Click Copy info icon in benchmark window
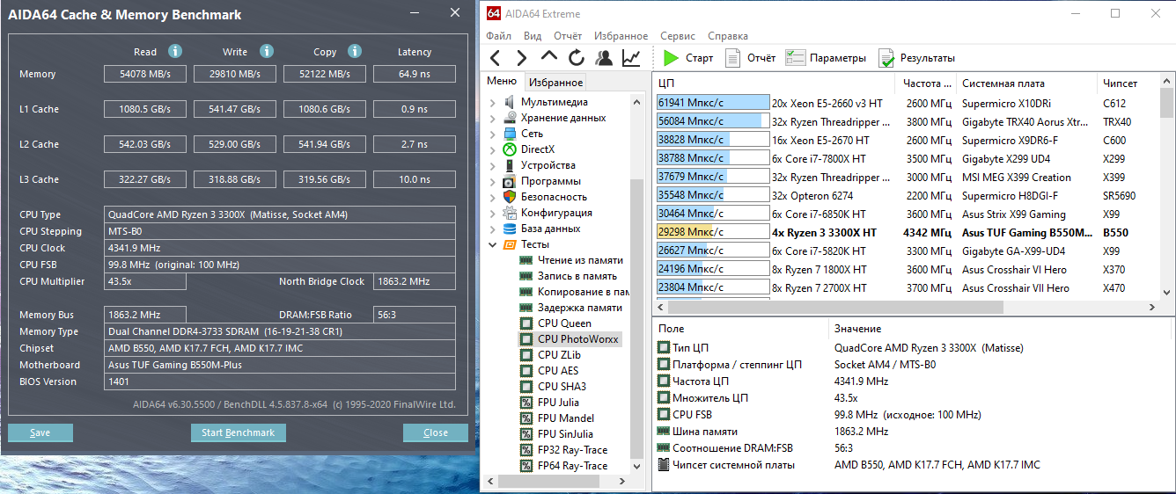This screenshot has height=494, width=1176. (x=355, y=51)
